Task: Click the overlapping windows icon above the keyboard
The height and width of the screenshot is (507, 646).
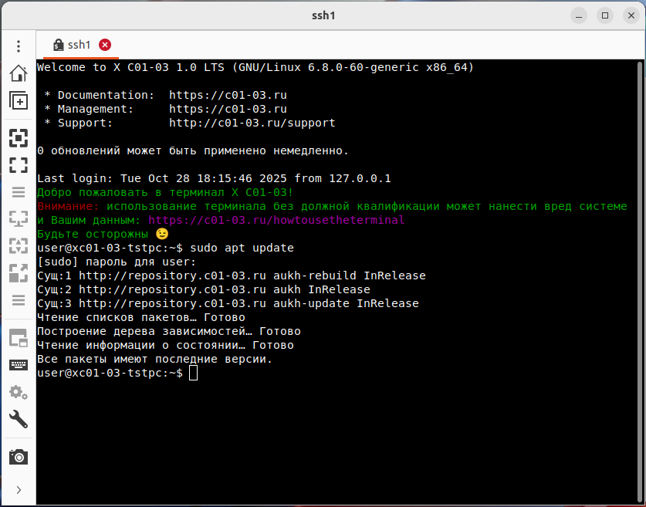Action: point(18,338)
